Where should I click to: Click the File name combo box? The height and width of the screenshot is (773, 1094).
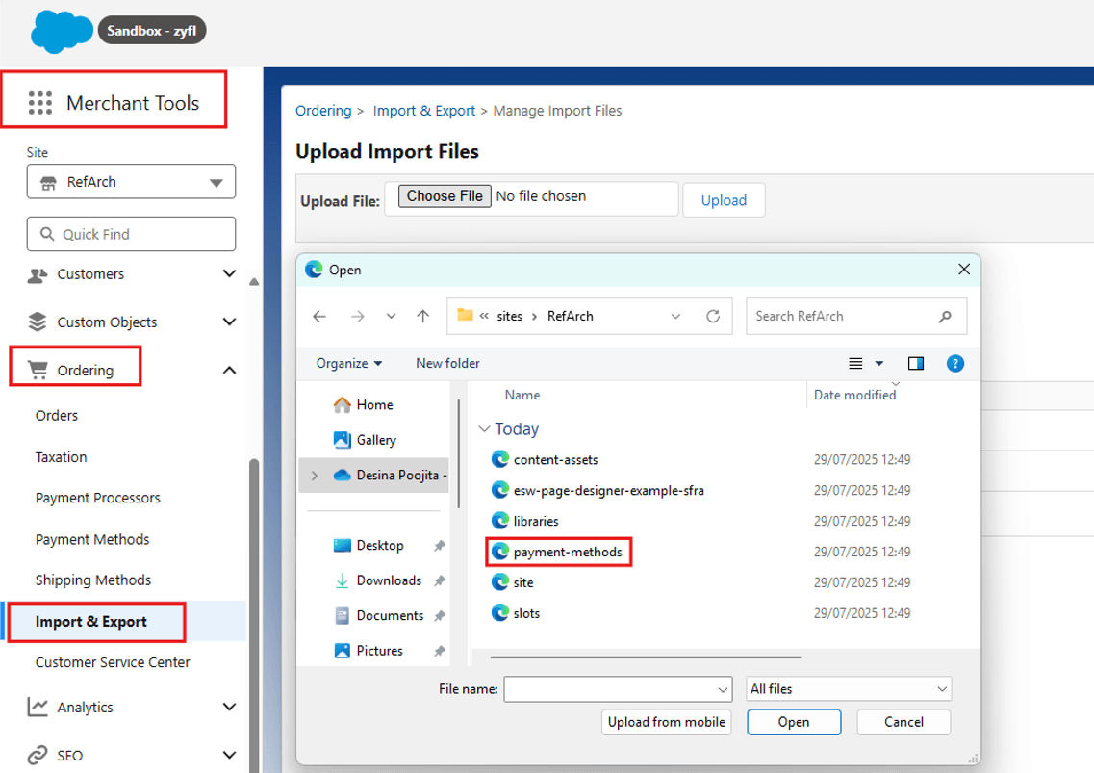pyautogui.click(x=618, y=689)
